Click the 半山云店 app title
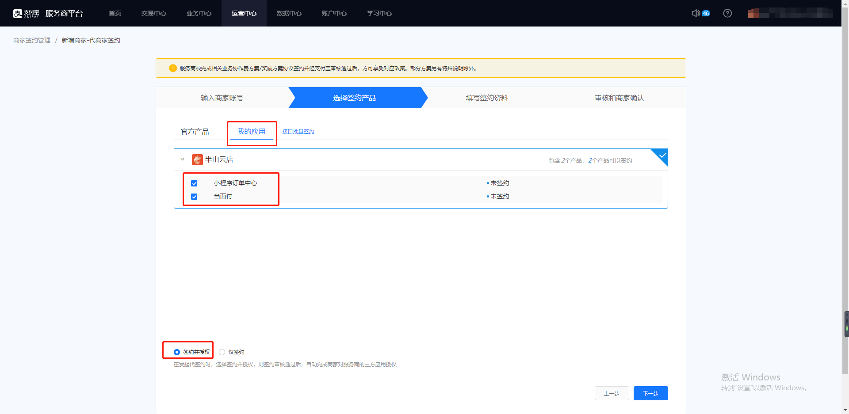 pyautogui.click(x=219, y=160)
